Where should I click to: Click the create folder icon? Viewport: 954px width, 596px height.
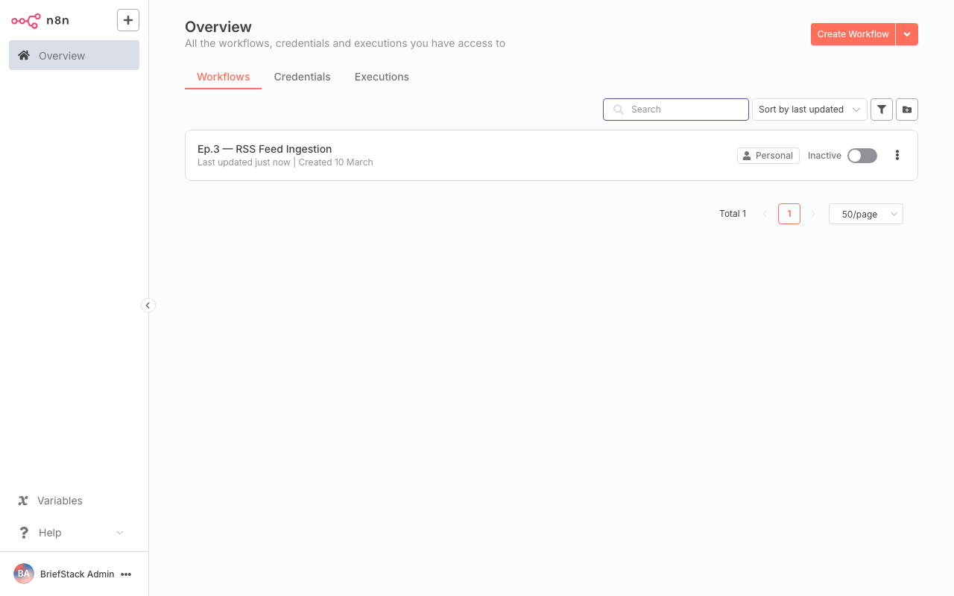(x=907, y=110)
